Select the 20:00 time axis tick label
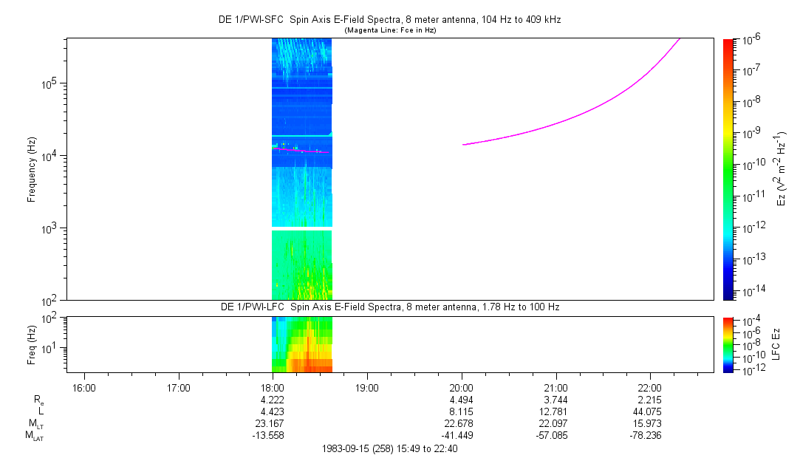800x458 pixels. pyautogui.click(x=461, y=387)
